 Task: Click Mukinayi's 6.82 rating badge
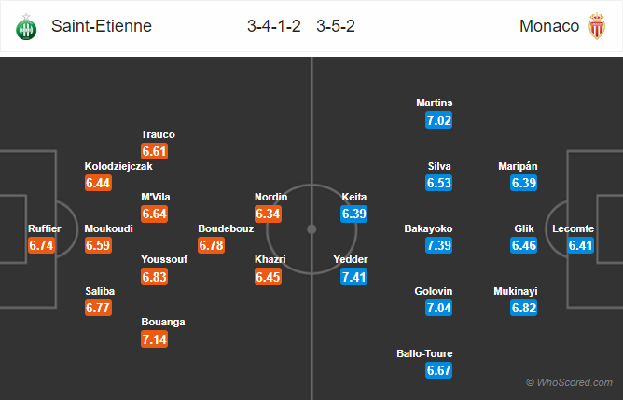(x=525, y=309)
